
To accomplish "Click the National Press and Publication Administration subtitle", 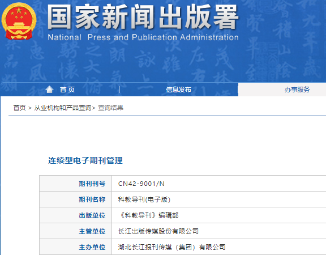I will tap(143, 37).
